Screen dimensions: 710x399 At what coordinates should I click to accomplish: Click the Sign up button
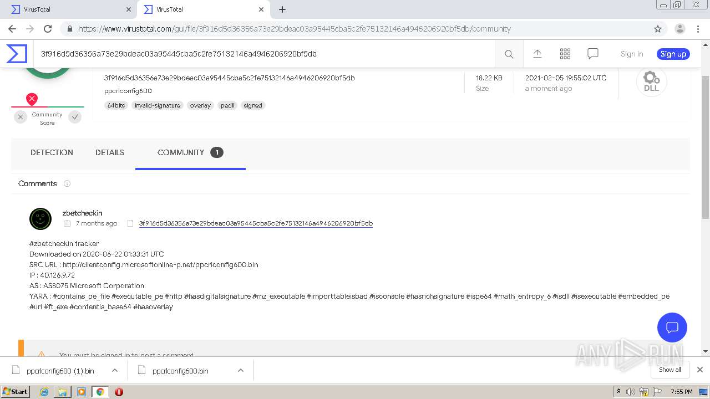point(673,54)
